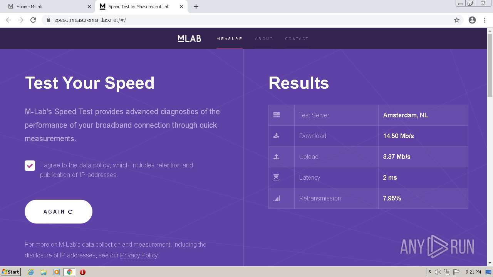Click the volume icon in system tray
493x277 pixels.
[x=438, y=272]
